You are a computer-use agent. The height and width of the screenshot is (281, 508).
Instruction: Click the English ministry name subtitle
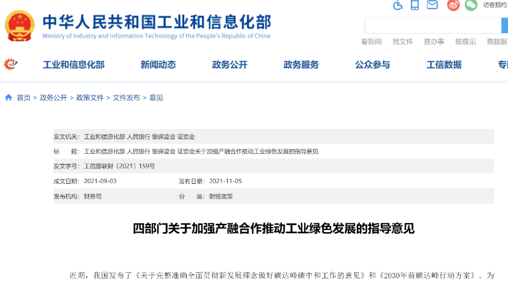click(x=156, y=36)
